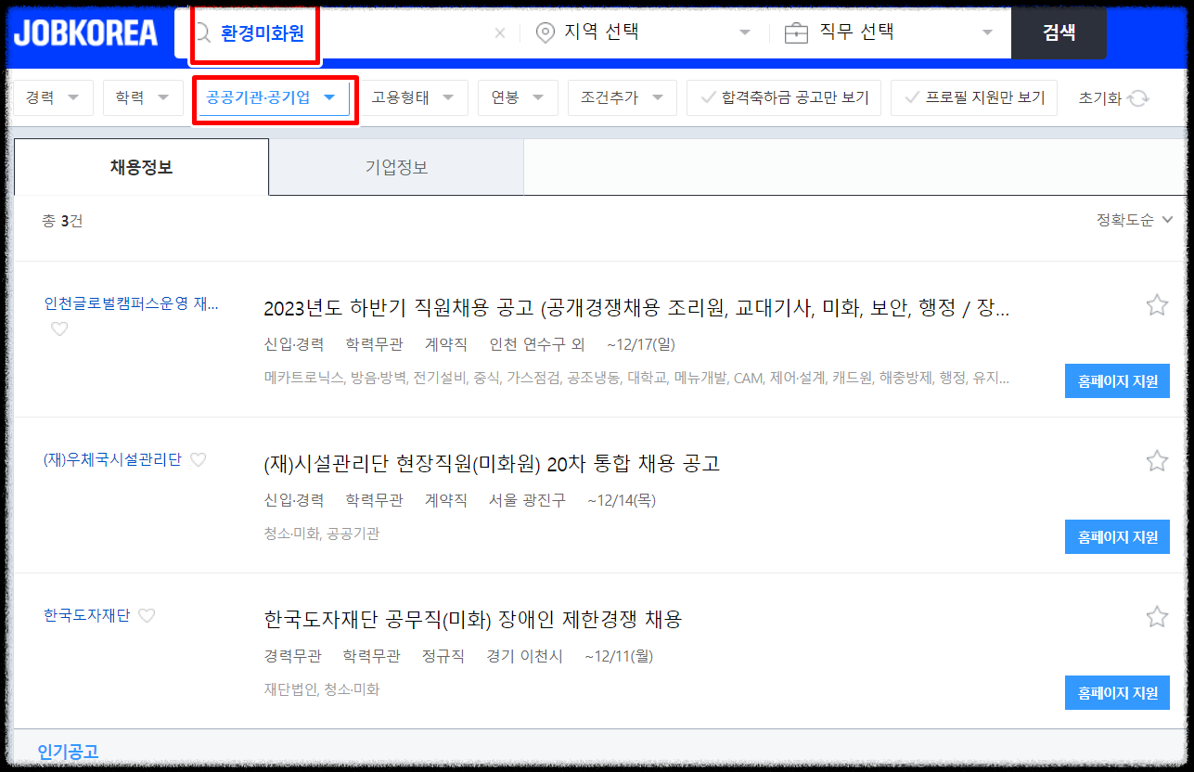Image resolution: width=1194 pixels, height=772 pixels.
Task: Click 홈페이지 지원 for 우체국시설관리단 posting
Action: pyautogui.click(x=1117, y=537)
